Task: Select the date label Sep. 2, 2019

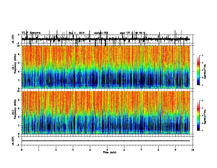Action: (76, 33)
